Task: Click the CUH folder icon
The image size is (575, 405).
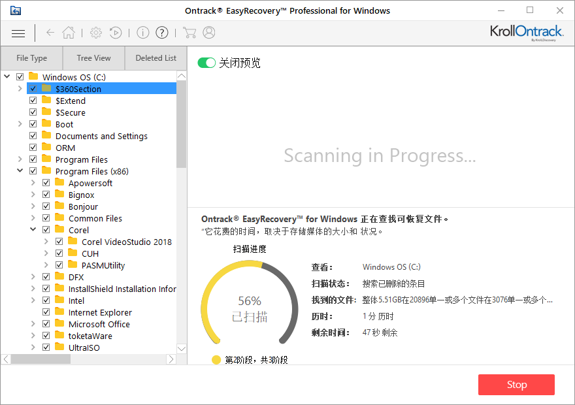Action: click(x=73, y=253)
